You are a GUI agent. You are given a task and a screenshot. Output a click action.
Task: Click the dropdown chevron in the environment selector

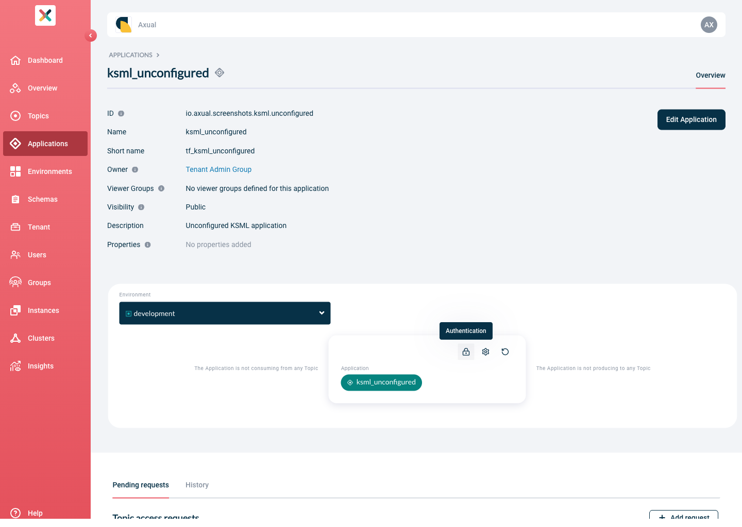(x=322, y=313)
